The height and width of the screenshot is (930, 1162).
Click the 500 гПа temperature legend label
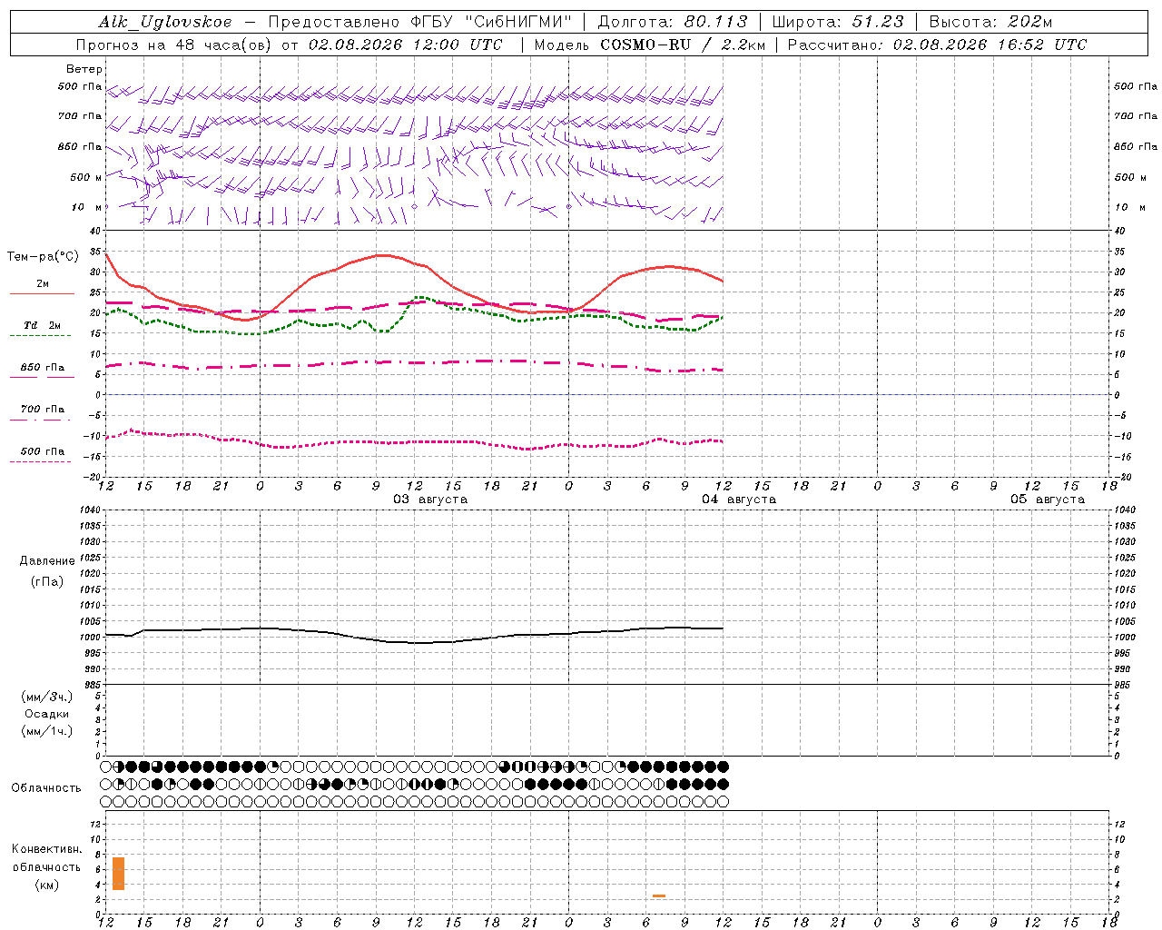coord(43,451)
